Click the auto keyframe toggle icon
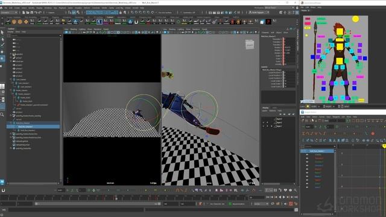Screen dimensions: 386x217 pos(291,204)
